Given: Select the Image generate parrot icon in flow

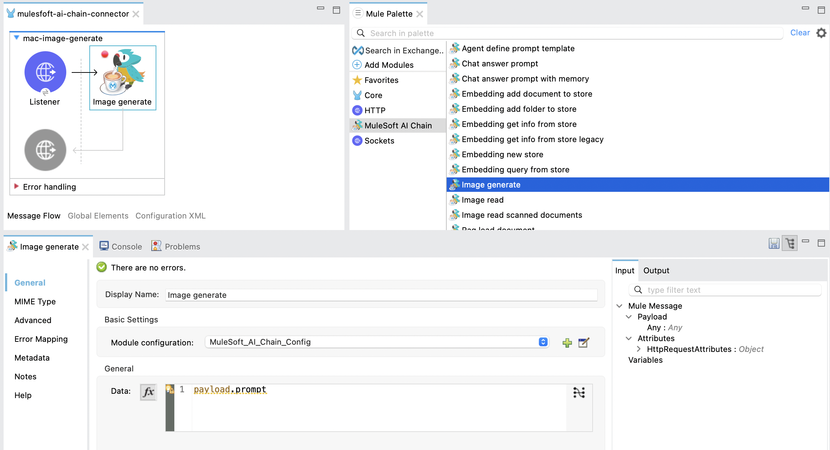Looking at the screenshot, I should point(124,72).
